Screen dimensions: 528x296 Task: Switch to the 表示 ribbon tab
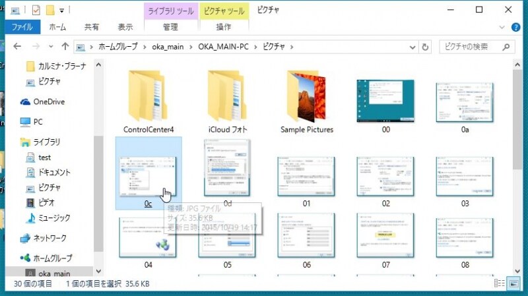pyautogui.click(x=125, y=27)
